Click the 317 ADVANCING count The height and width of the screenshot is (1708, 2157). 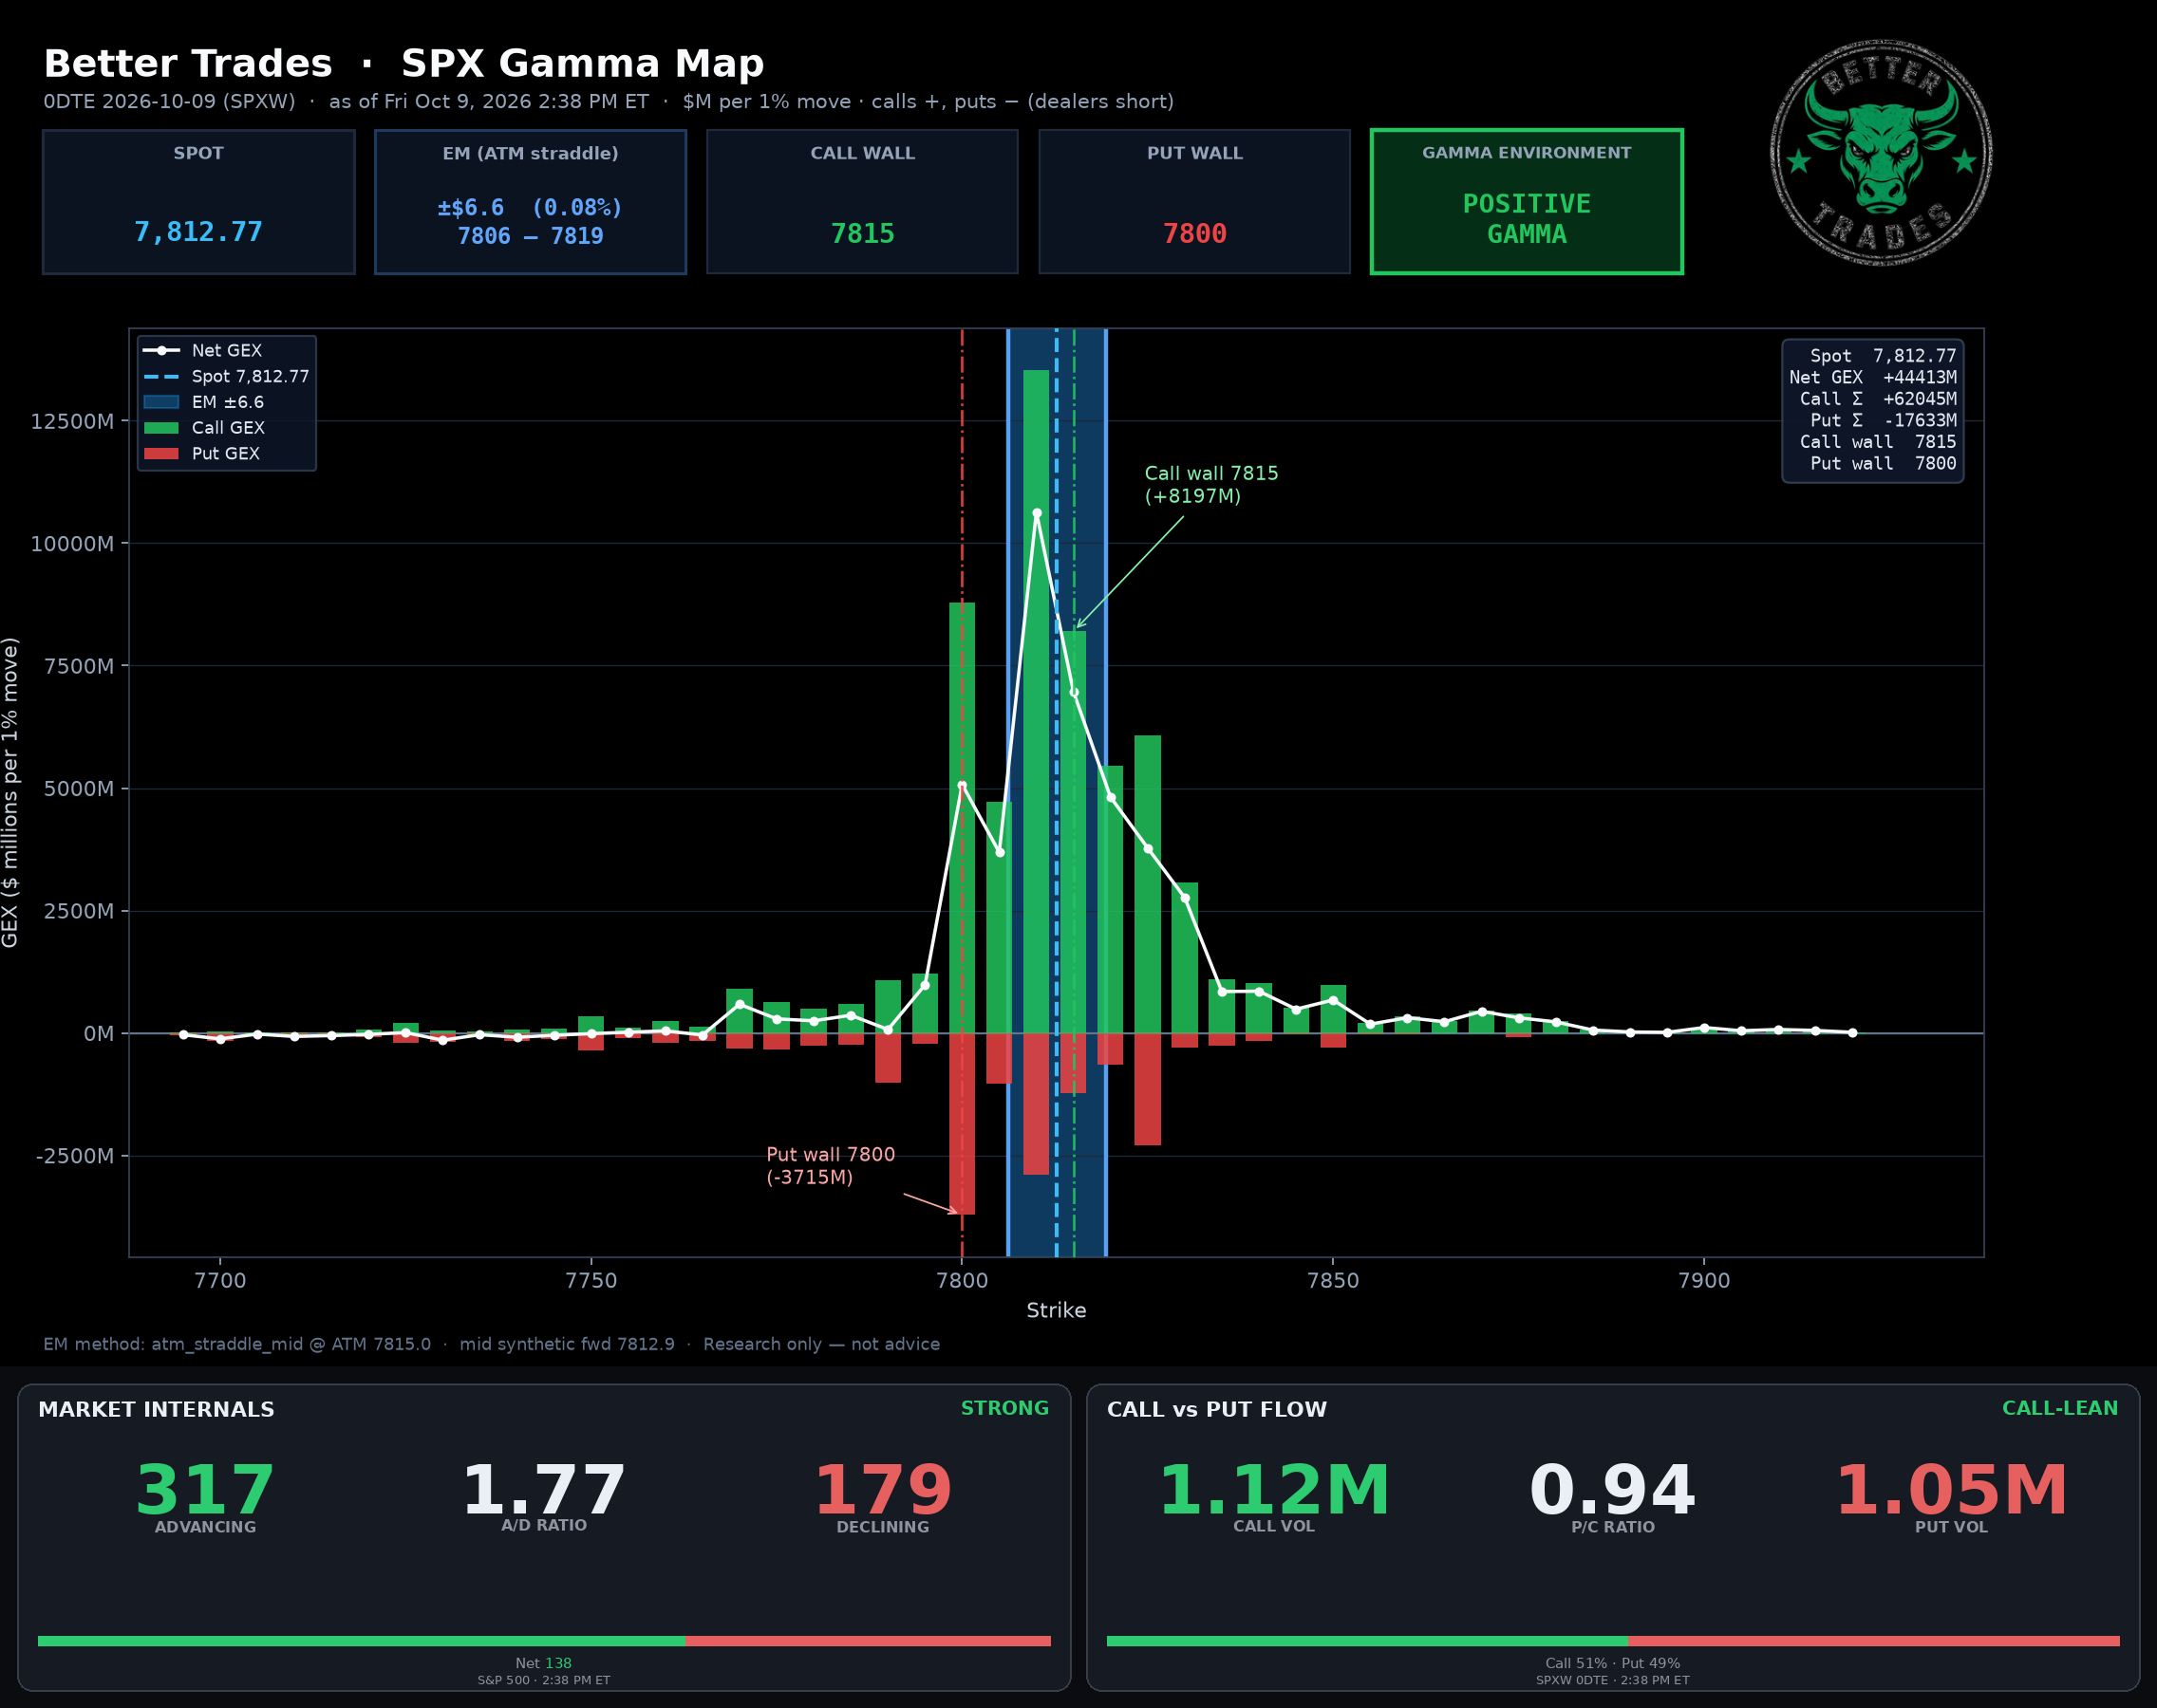[x=205, y=1490]
